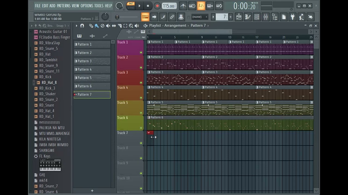Mute Track 1 with its green LED
The height and width of the screenshot is (195, 348).
(x=141, y=53)
